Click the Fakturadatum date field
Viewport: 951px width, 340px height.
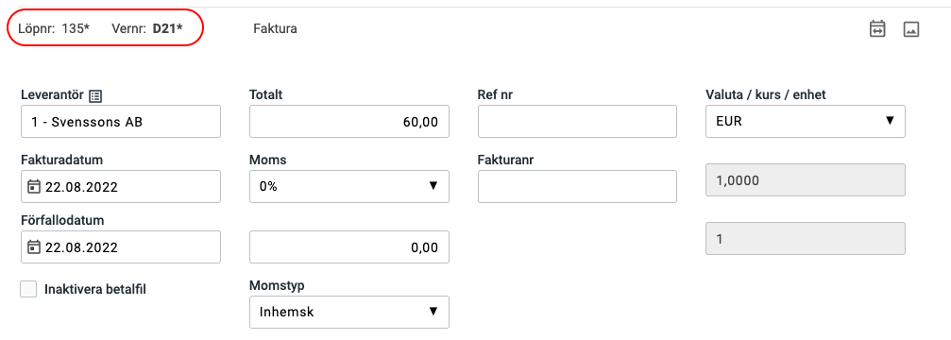[121, 187]
